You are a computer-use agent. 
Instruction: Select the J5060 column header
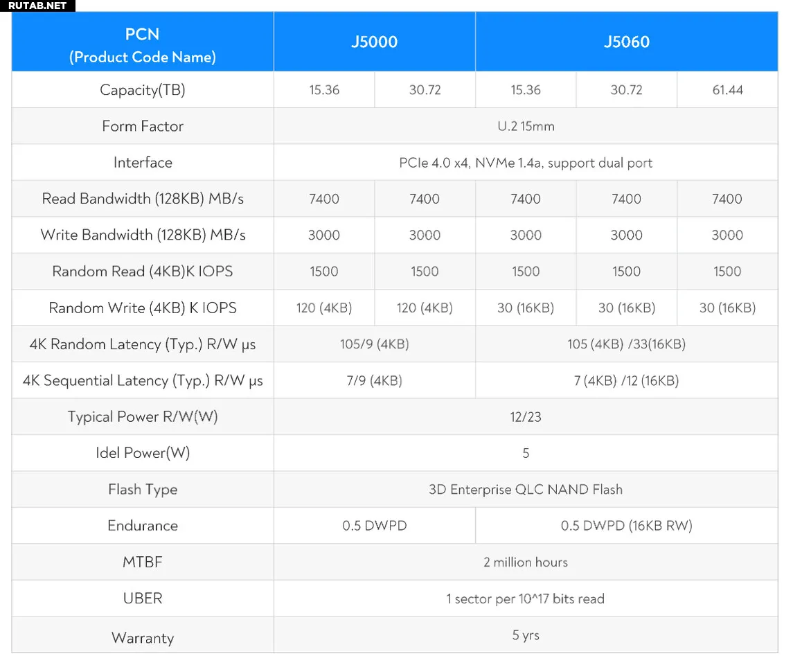point(626,42)
